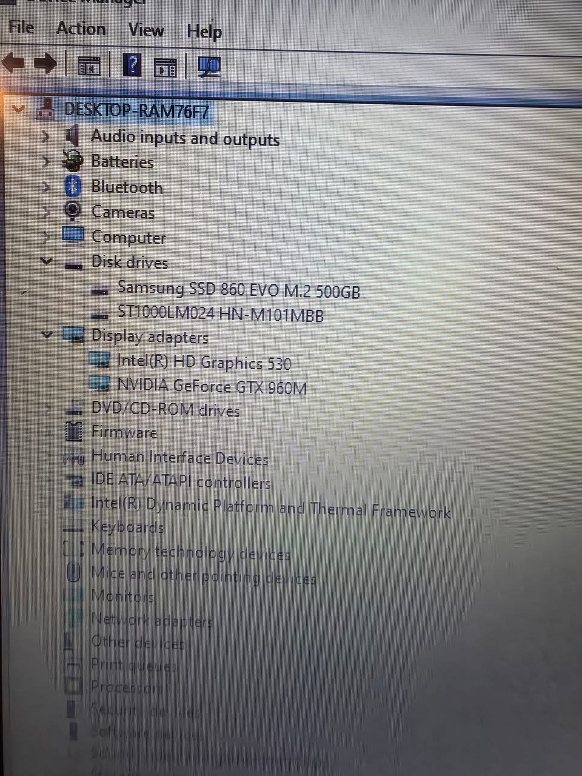The image size is (582, 776).
Task: Collapse the Display adapters category
Action: click(47, 334)
